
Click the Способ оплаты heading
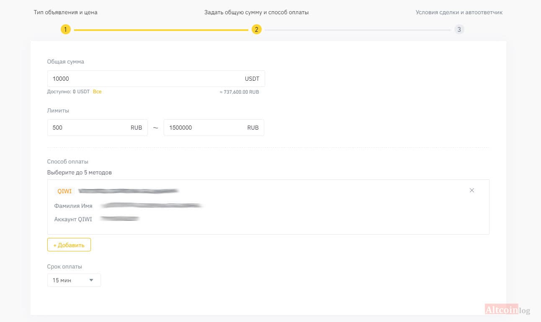[x=68, y=161]
